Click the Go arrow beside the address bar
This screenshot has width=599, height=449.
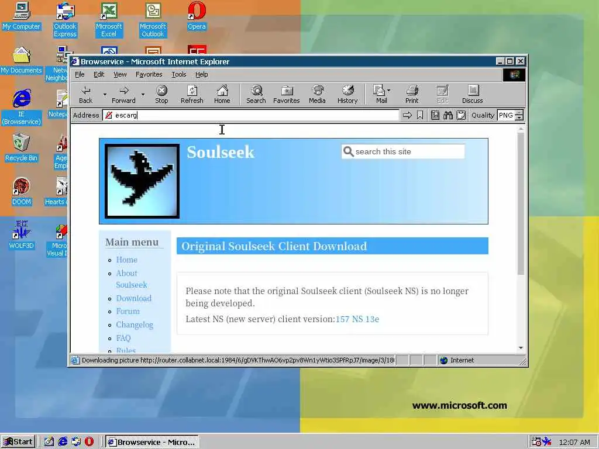407,115
